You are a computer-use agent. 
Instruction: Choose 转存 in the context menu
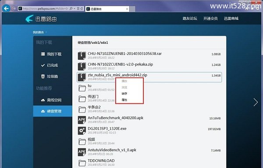(x=124, y=94)
